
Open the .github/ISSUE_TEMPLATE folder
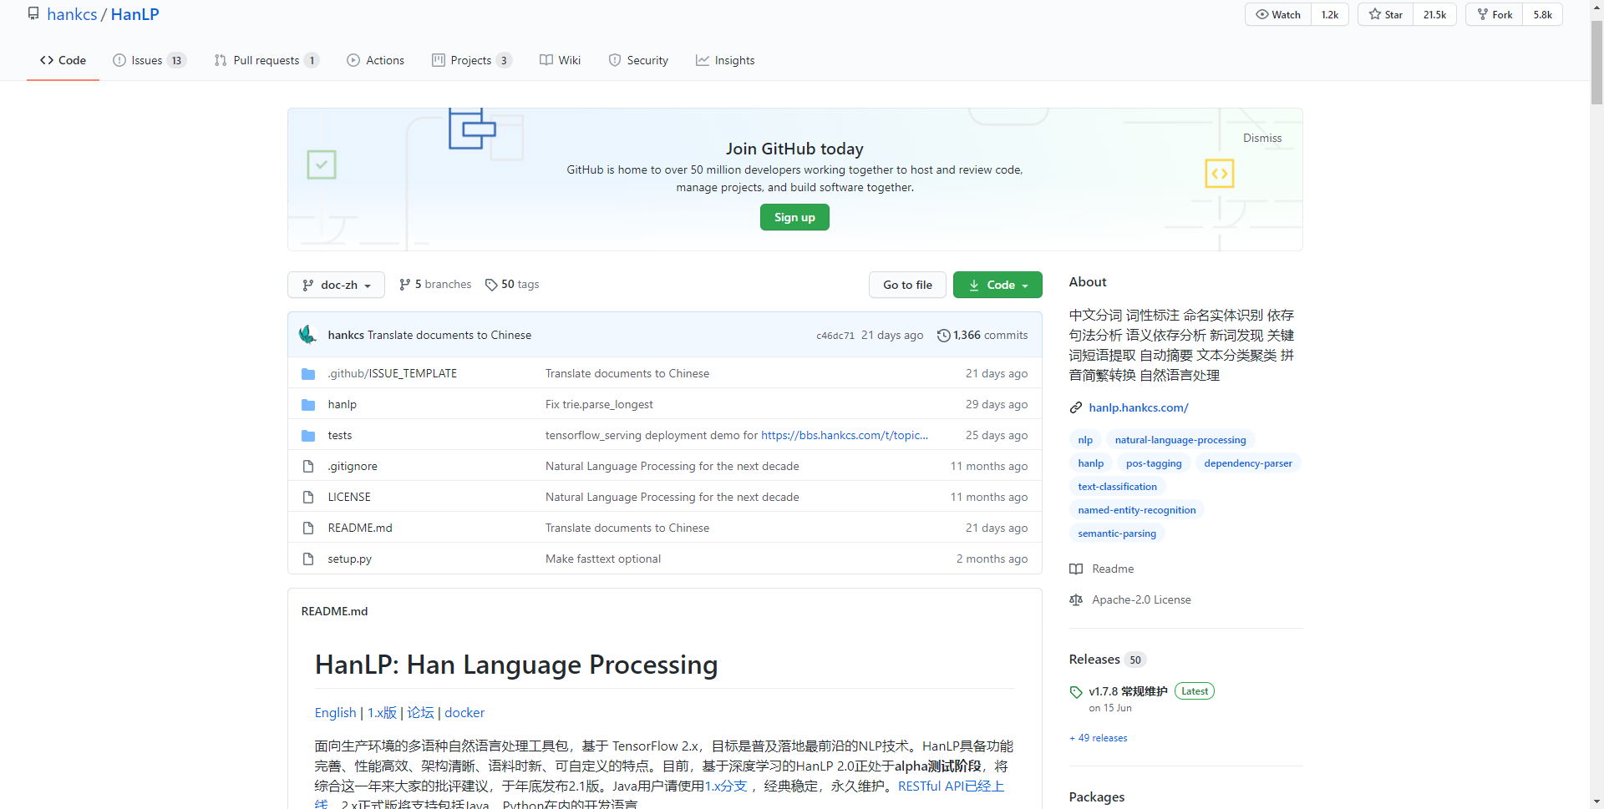[393, 373]
